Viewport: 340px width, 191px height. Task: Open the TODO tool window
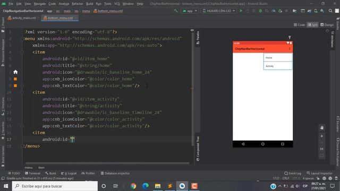pyautogui.click(x=14, y=173)
